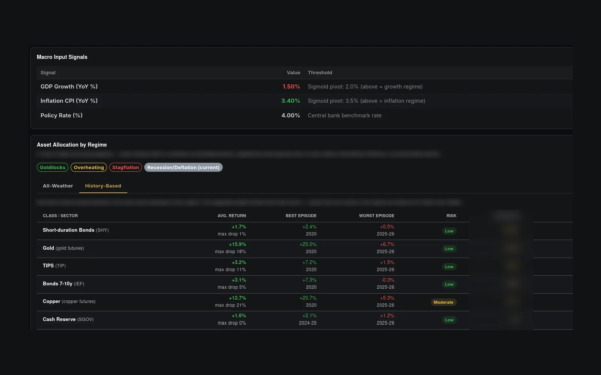Click the Inflation CPI (YoY %) signal label

coord(69,101)
